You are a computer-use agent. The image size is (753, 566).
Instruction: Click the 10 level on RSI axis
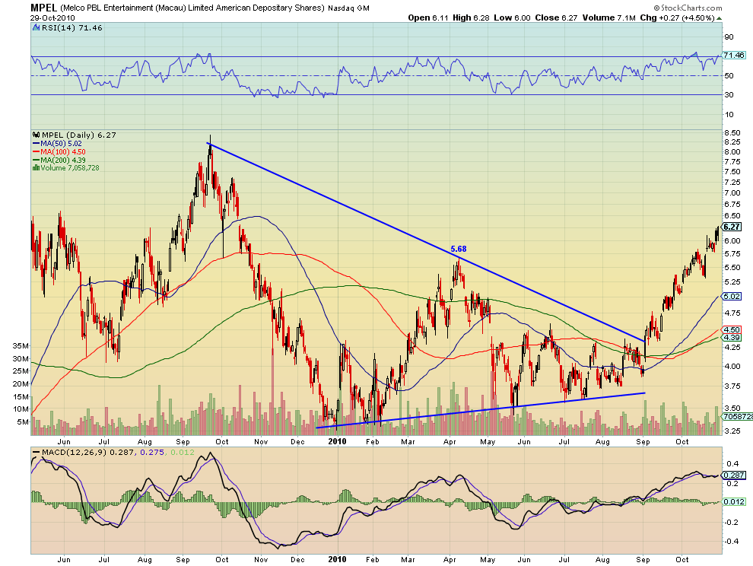729,114
